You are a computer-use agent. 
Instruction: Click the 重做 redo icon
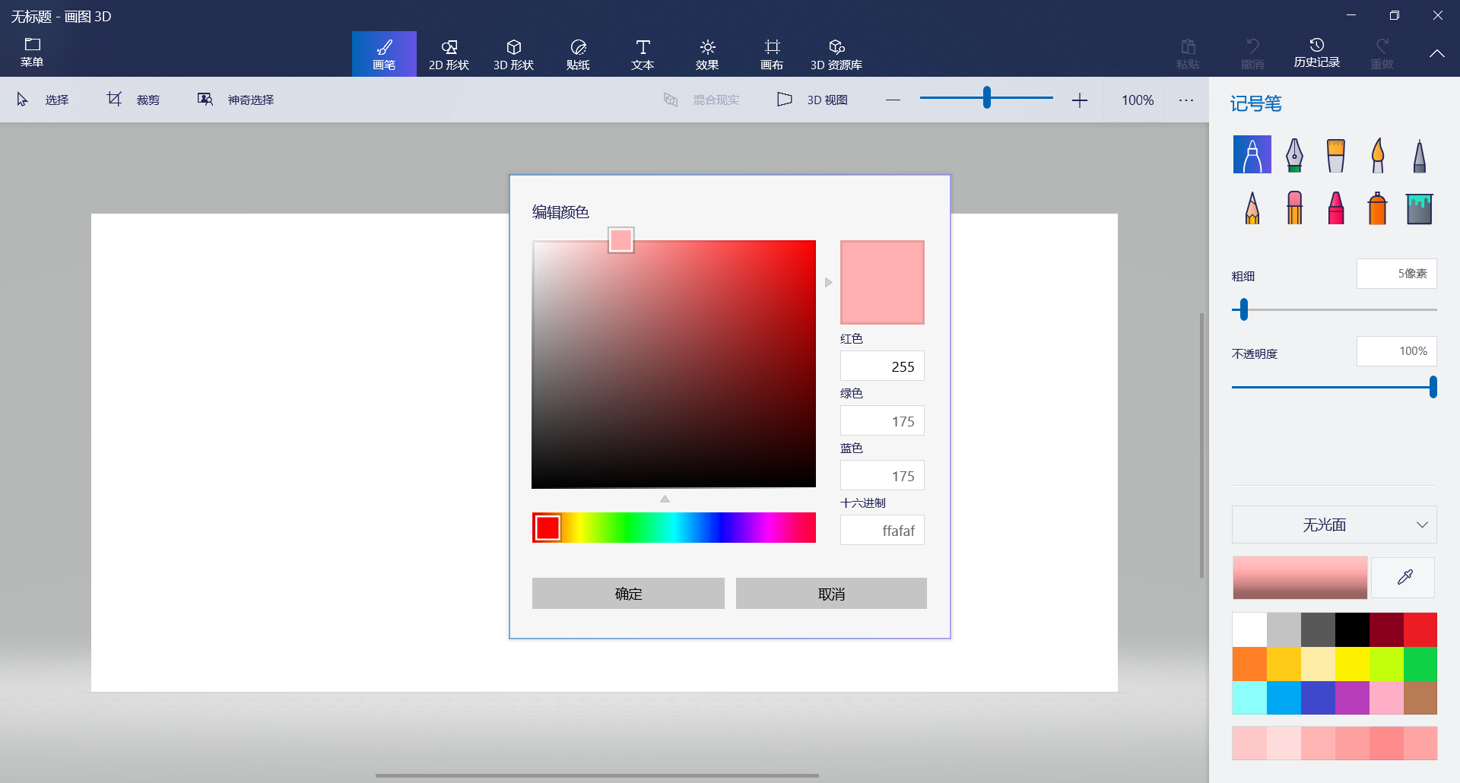[1382, 54]
